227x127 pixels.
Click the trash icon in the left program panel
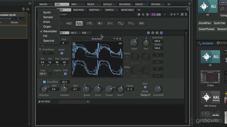click(x=23, y=9)
